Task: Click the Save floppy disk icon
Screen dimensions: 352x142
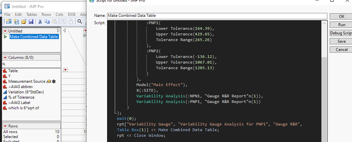Action: point(31,21)
